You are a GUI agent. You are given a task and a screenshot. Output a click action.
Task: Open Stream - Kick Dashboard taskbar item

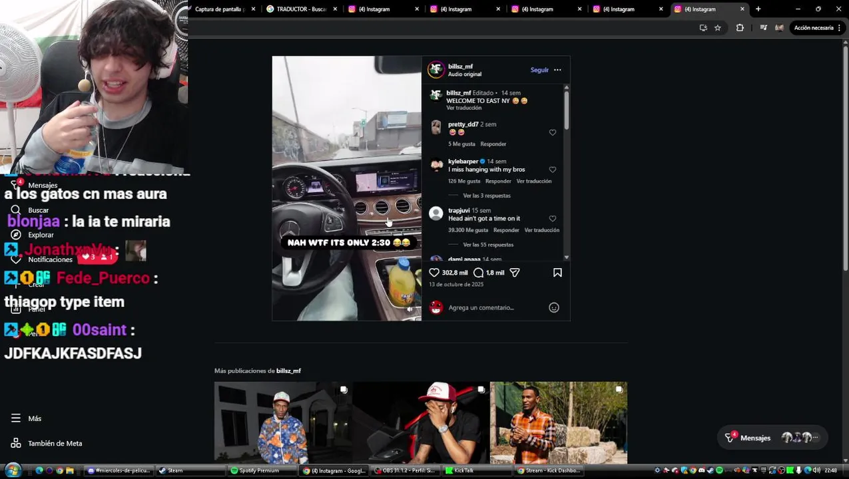549,470
